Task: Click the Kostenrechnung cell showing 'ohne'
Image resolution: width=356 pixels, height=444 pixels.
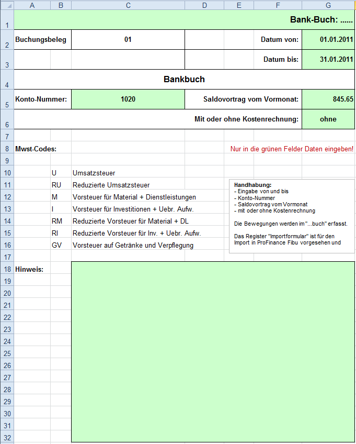Action: point(328,119)
